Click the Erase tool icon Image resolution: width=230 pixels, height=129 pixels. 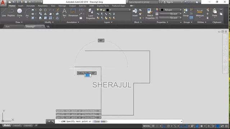(57, 10)
